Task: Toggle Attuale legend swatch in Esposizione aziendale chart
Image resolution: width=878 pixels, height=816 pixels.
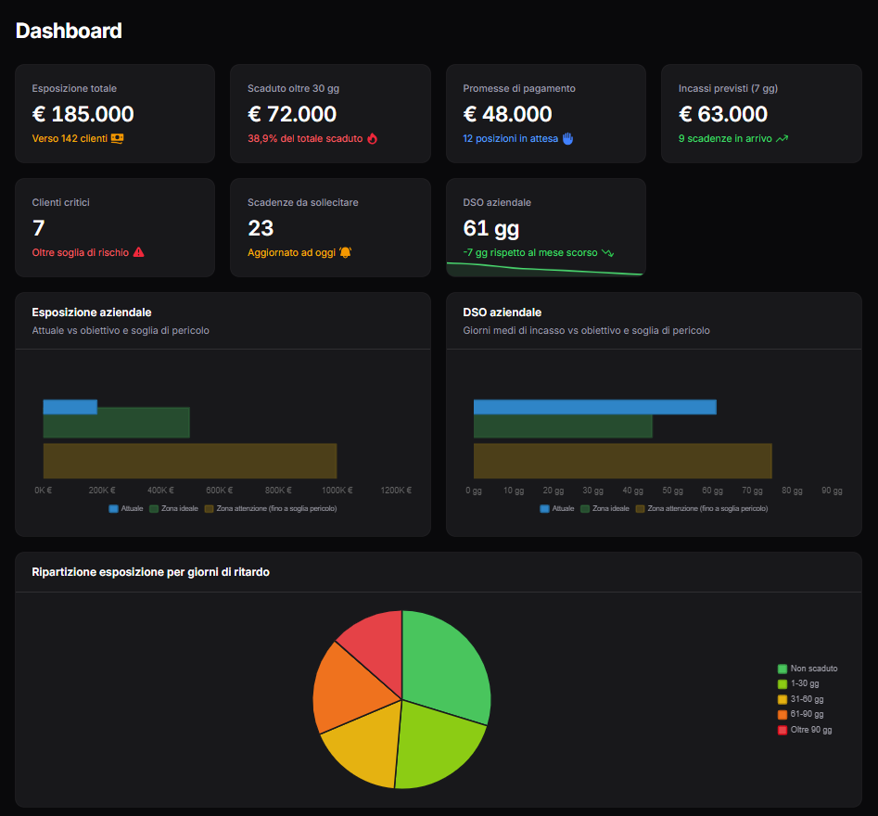Action: (x=114, y=508)
